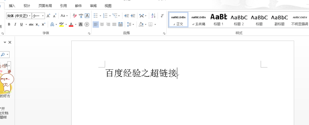Open the 引用 tab

click(x=63, y=6)
